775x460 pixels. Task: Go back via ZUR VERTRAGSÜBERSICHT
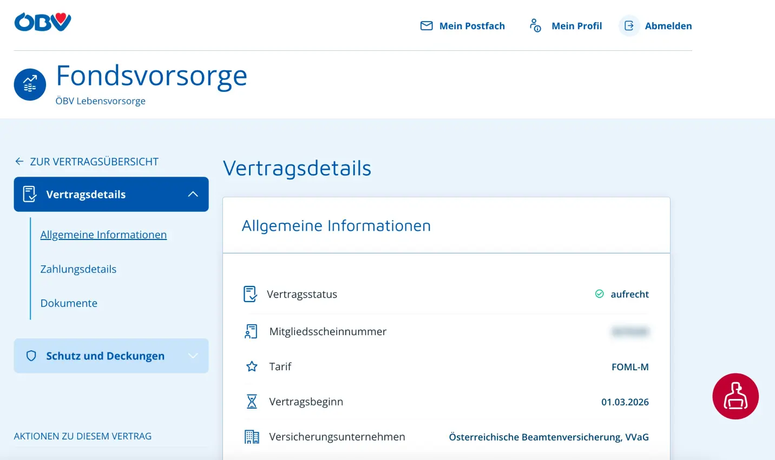coord(87,161)
